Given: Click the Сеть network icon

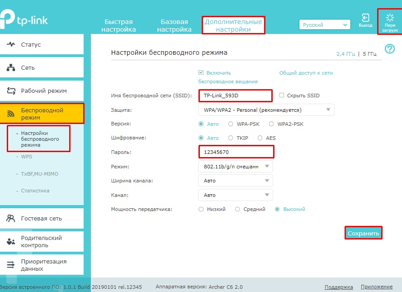Looking at the screenshot, I should pyautogui.click(x=11, y=67).
